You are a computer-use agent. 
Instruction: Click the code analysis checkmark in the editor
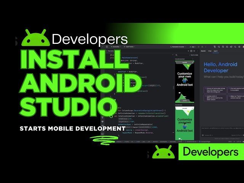173,55
